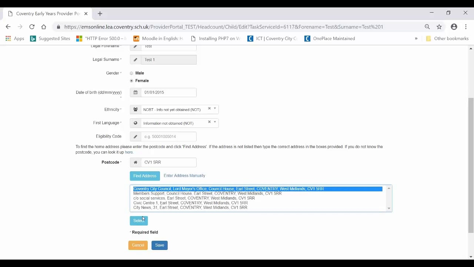
Task: Clear the Ethnicity selection with the X icon
Action: click(x=209, y=108)
